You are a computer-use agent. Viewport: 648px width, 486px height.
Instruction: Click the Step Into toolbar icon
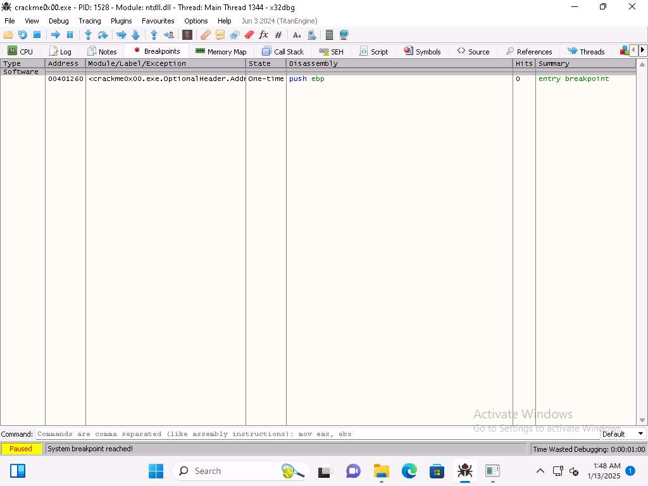click(88, 35)
